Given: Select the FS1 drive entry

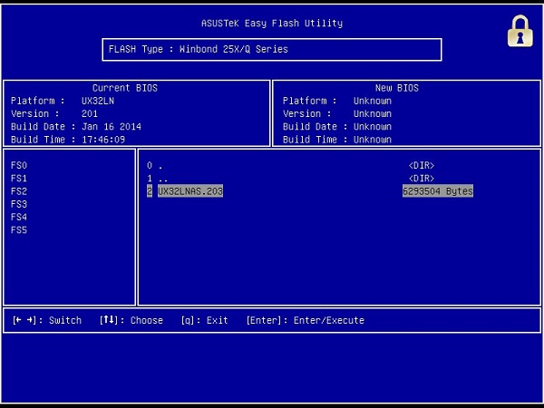Looking at the screenshot, I should tap(19, 179).
